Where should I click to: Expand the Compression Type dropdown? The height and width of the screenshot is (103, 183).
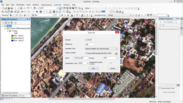pyautogui.click(x=87, y=63)
